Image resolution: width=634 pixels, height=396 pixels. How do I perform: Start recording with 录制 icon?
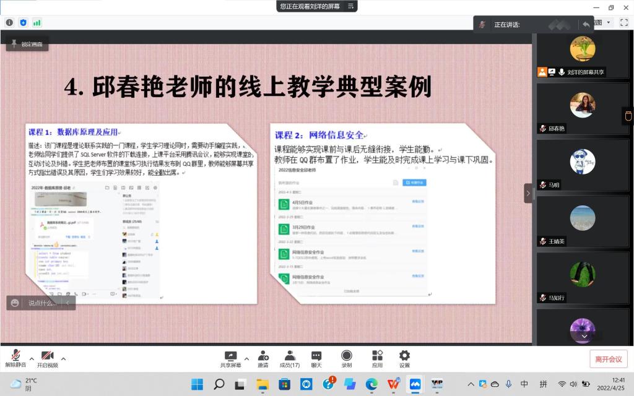pos(347,358)
